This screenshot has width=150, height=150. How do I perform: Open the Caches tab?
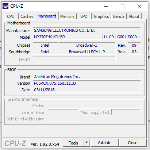[x=27, y=16]
